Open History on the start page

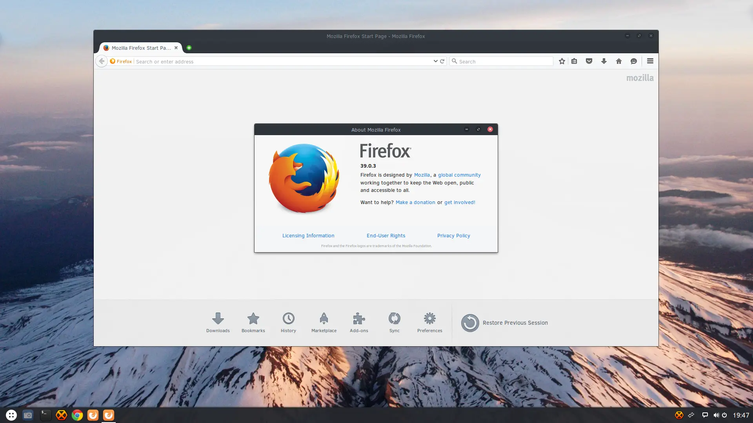[288, 322]
